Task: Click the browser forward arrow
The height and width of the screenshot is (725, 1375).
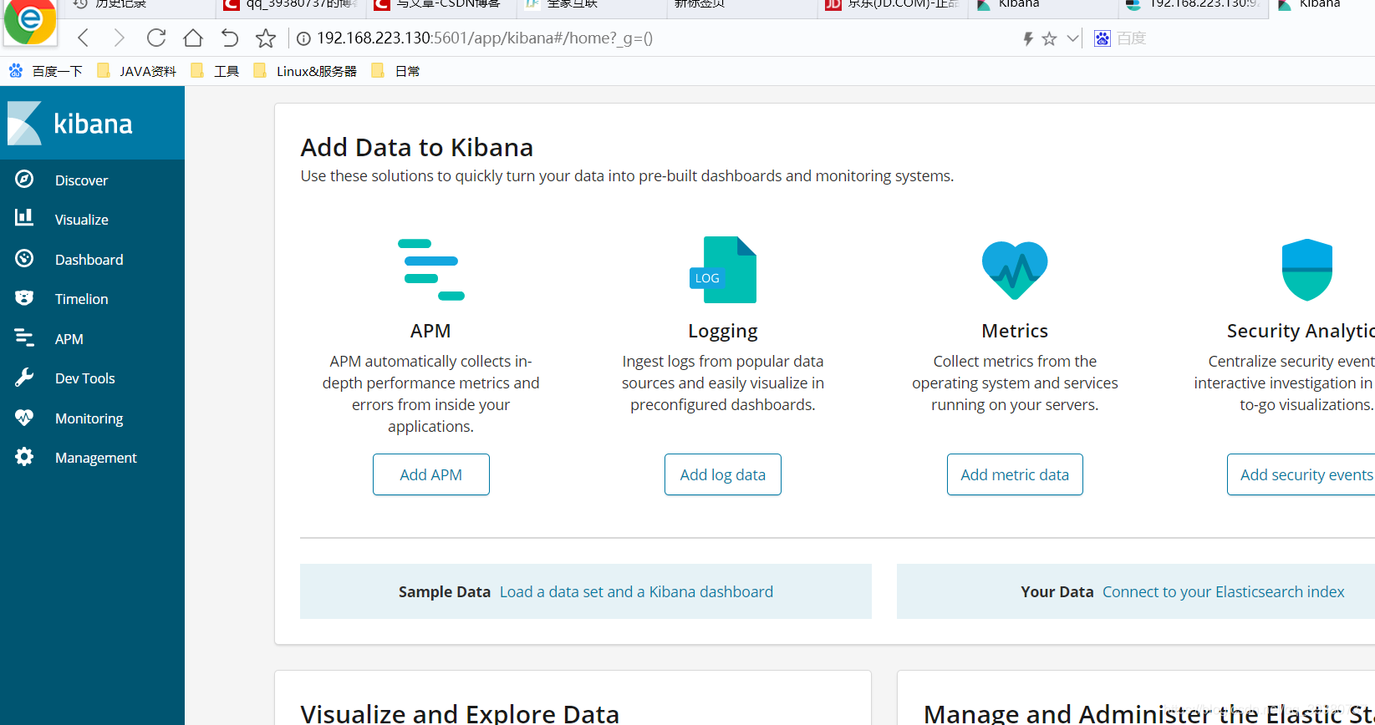Action: 119,38
